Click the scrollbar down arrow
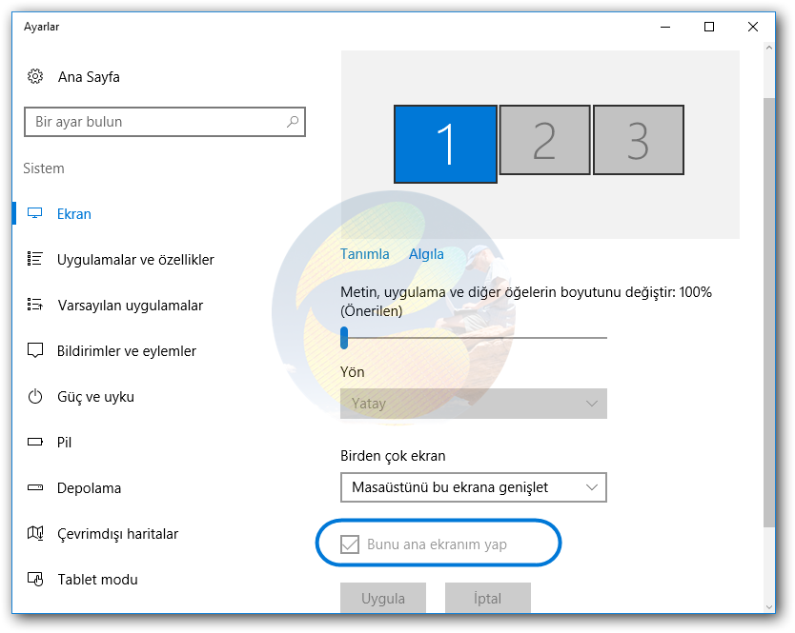 [x=769, y=606]
